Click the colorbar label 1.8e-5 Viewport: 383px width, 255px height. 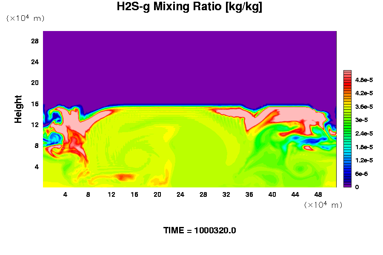(x=364, y=147)
